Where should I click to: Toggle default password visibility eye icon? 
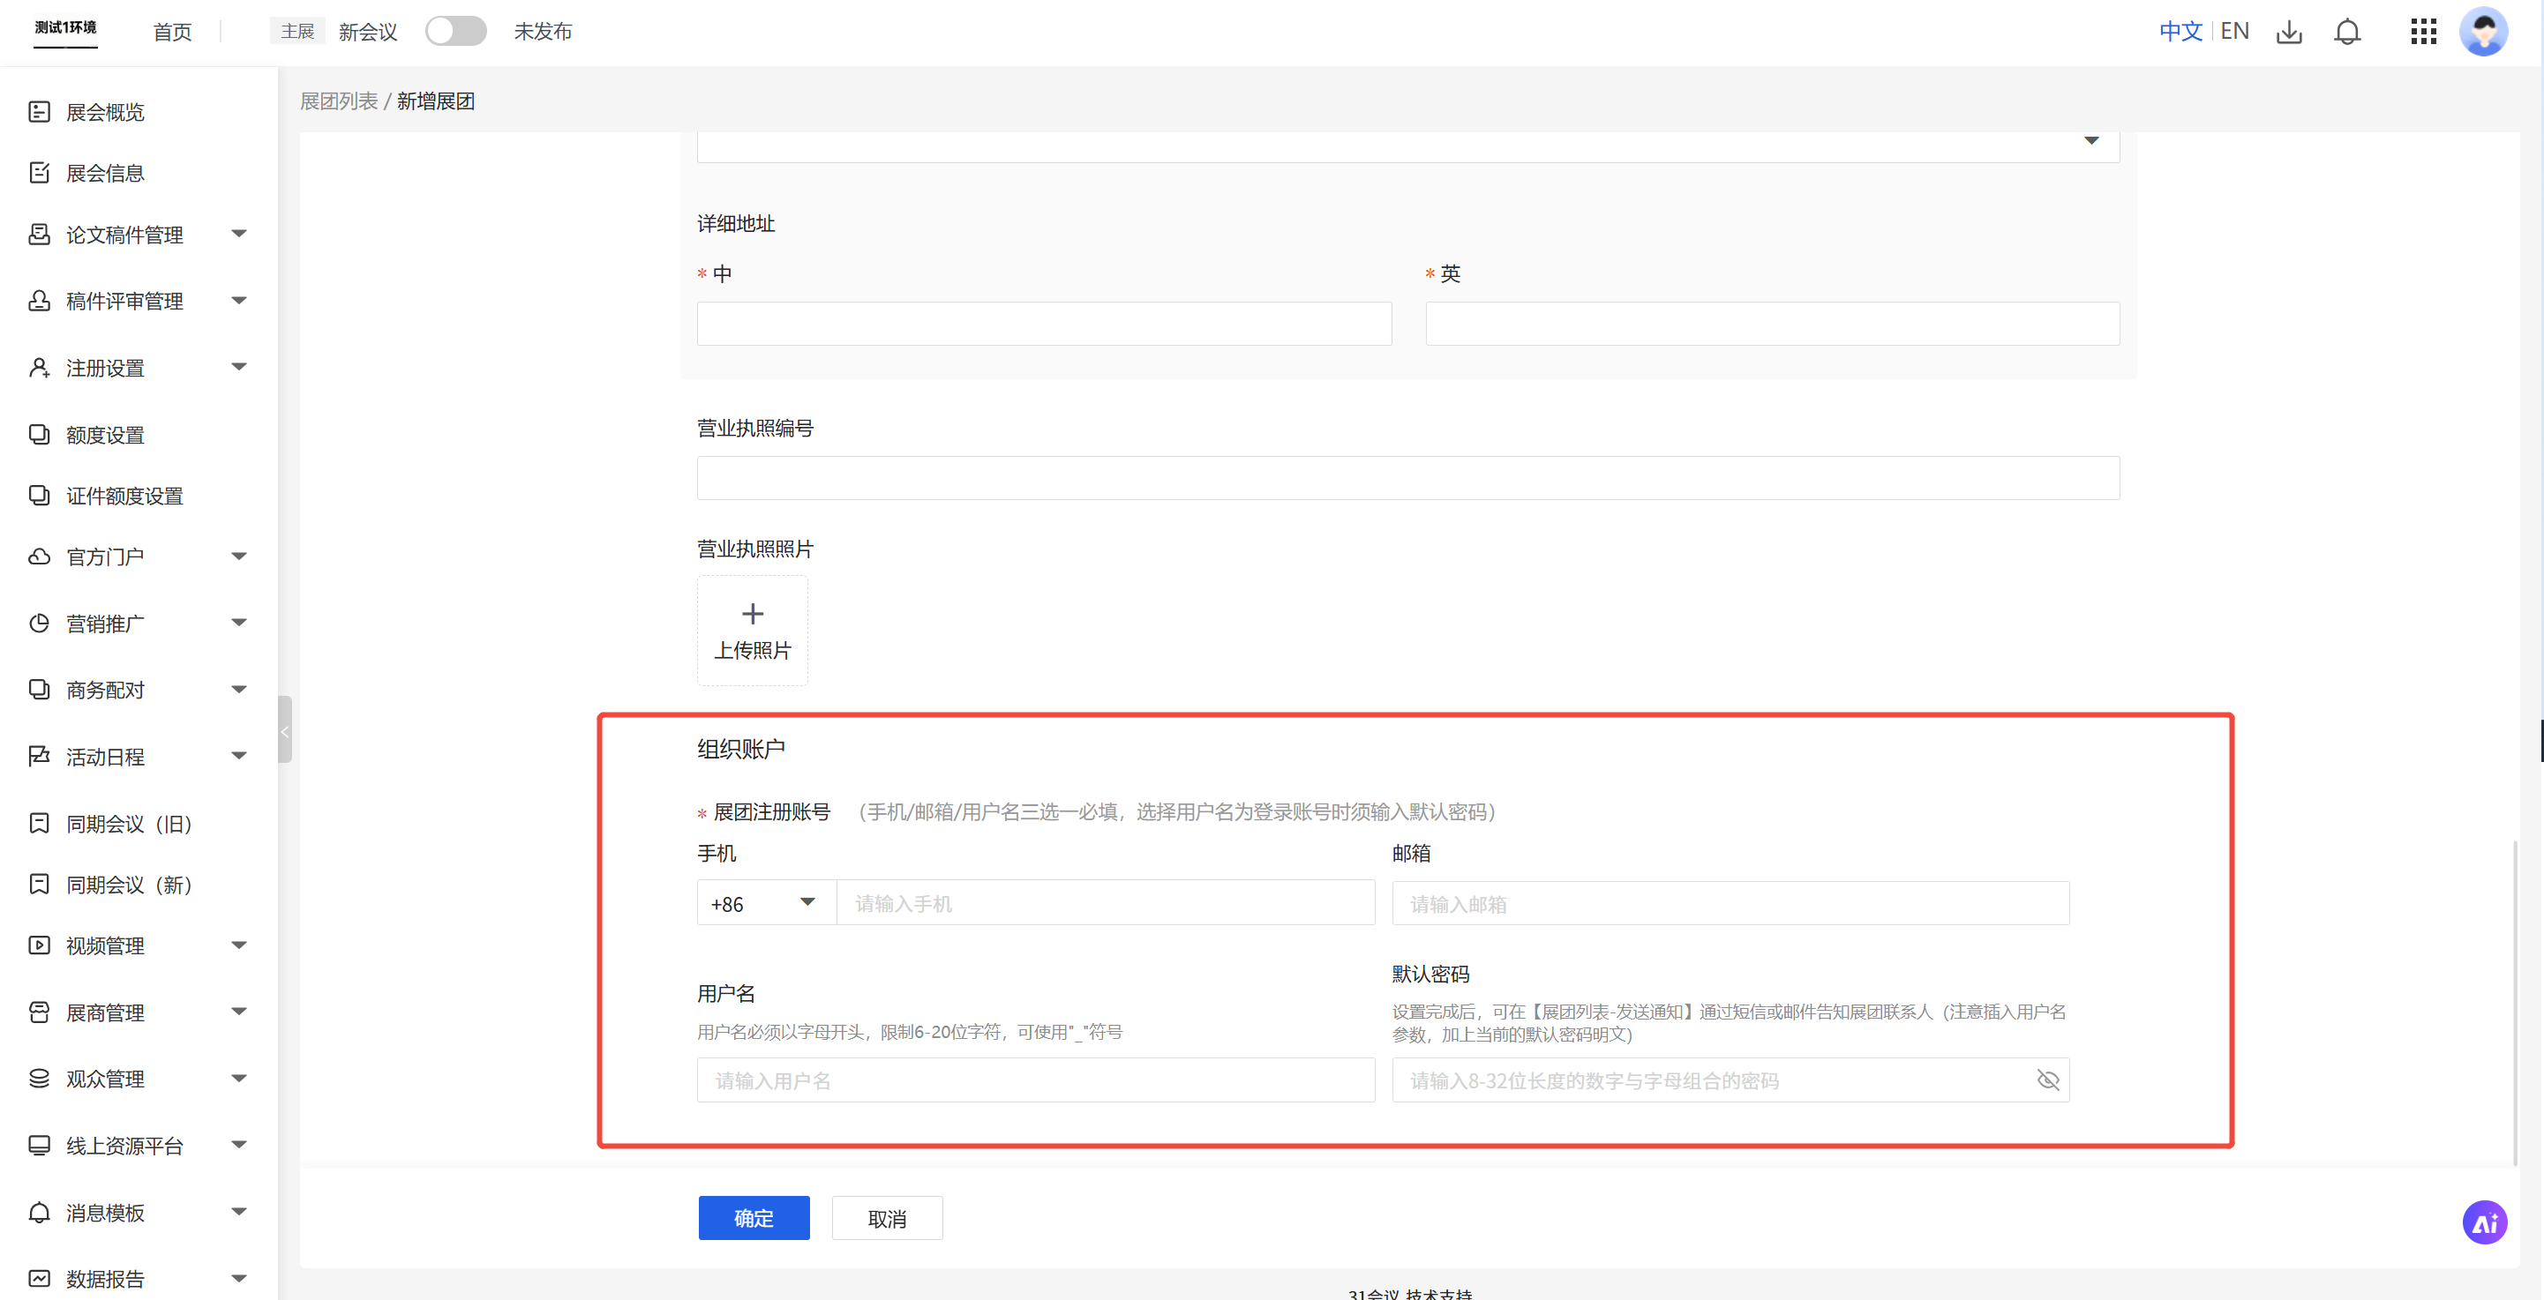(2047, 1081)
